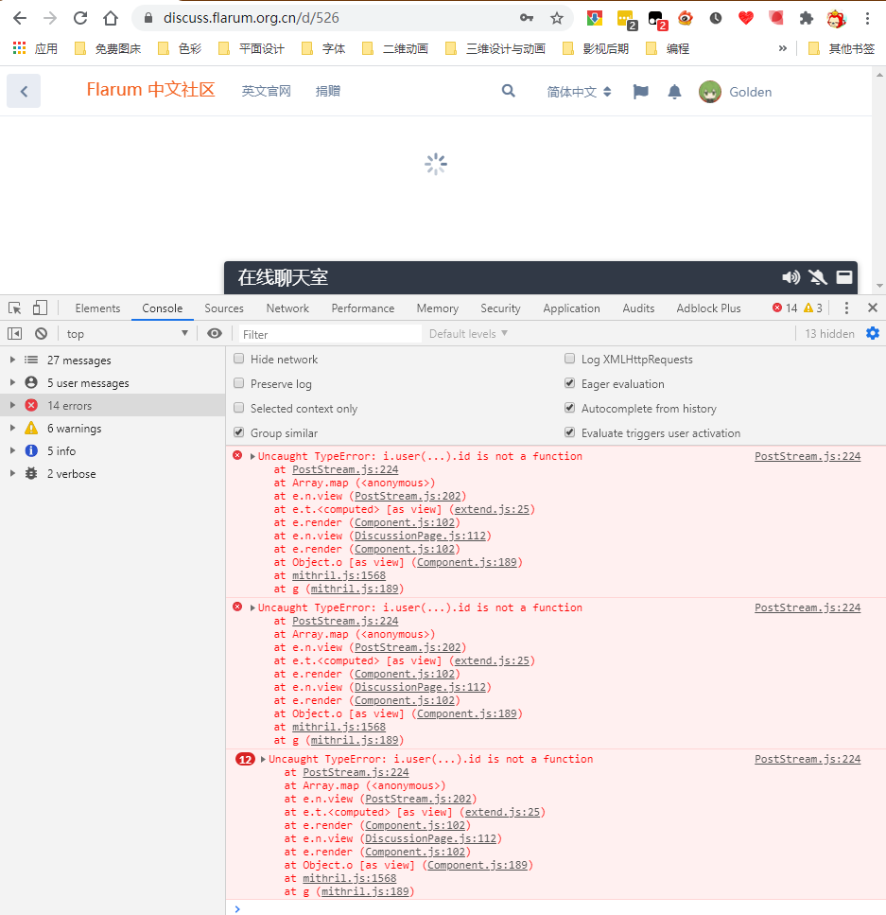Open 免费图床 bookmark folder
This screenshot has width=886, height=915.
point(109,48)
